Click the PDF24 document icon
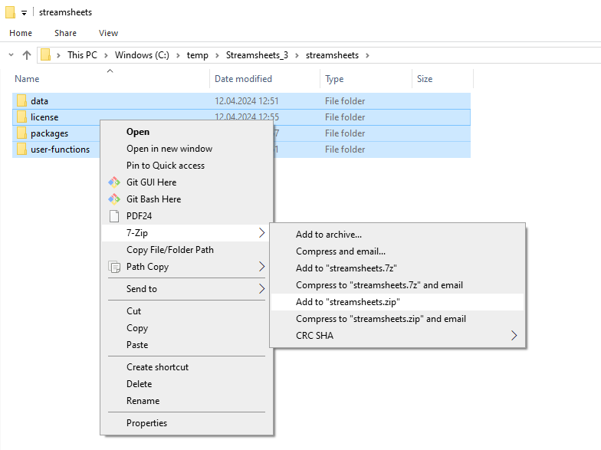 click(114, 216)
